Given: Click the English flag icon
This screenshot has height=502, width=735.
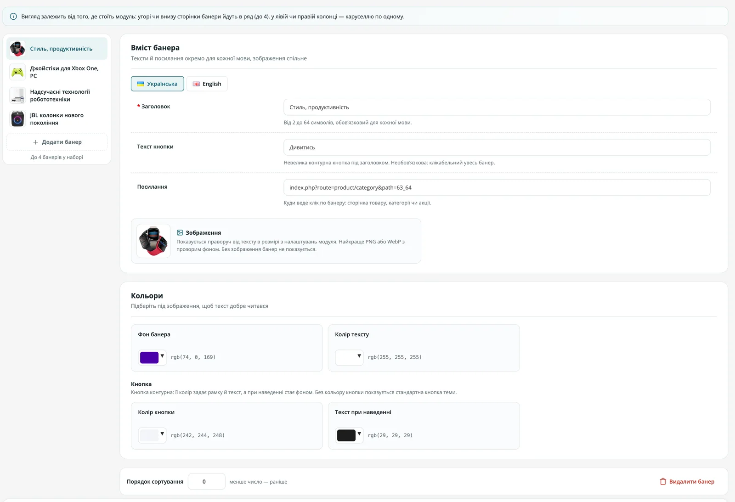Looking at the screenshot, I should 196,84.
